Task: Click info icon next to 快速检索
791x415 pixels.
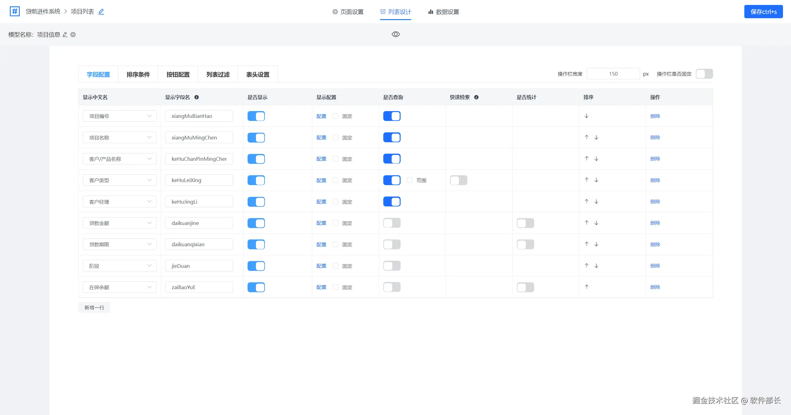Action: [476, 97]
